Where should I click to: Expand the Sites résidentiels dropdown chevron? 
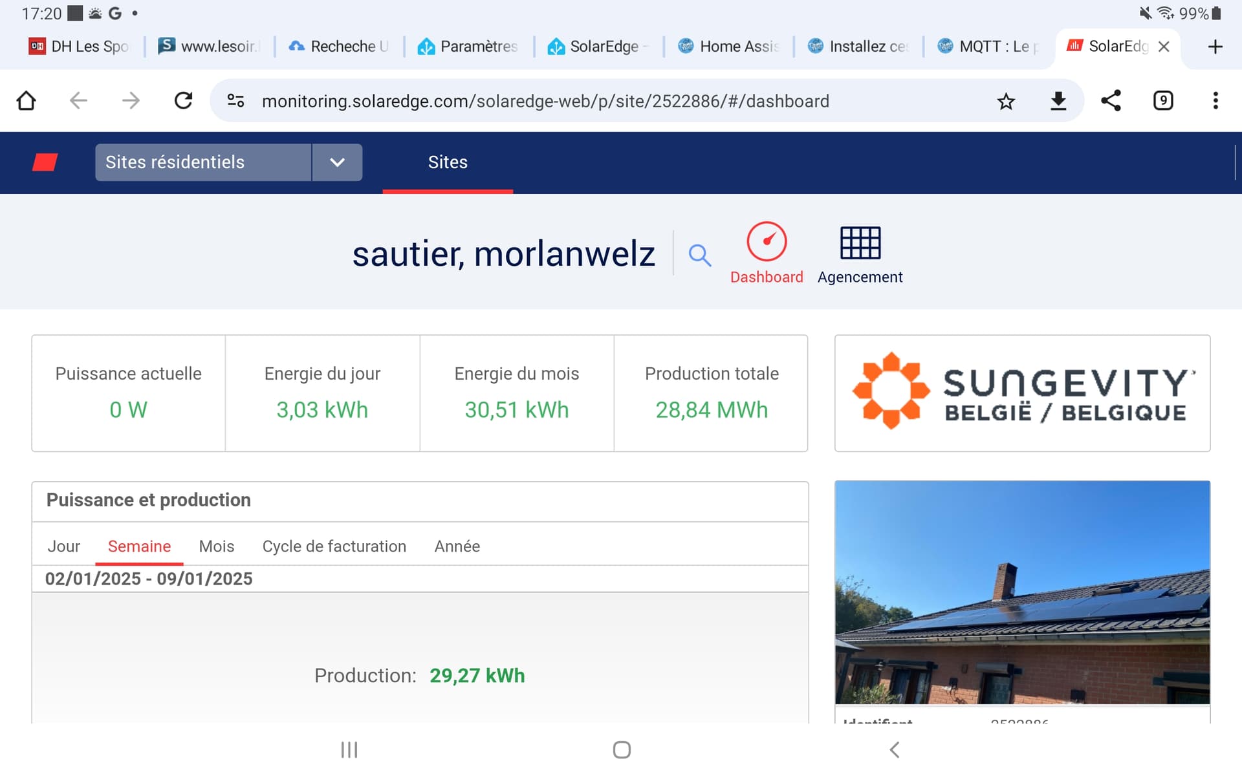coord(337,162)
